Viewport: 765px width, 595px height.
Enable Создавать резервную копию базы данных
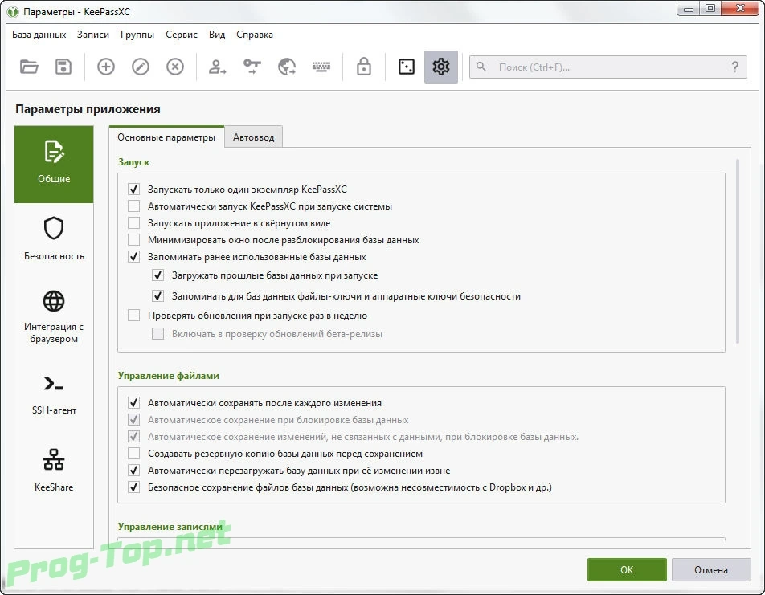coord(133,454)
